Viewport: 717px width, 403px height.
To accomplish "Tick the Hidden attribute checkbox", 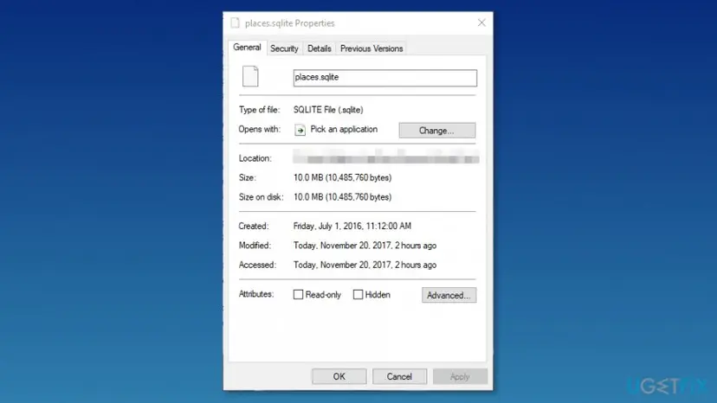I will click(358, 295).
